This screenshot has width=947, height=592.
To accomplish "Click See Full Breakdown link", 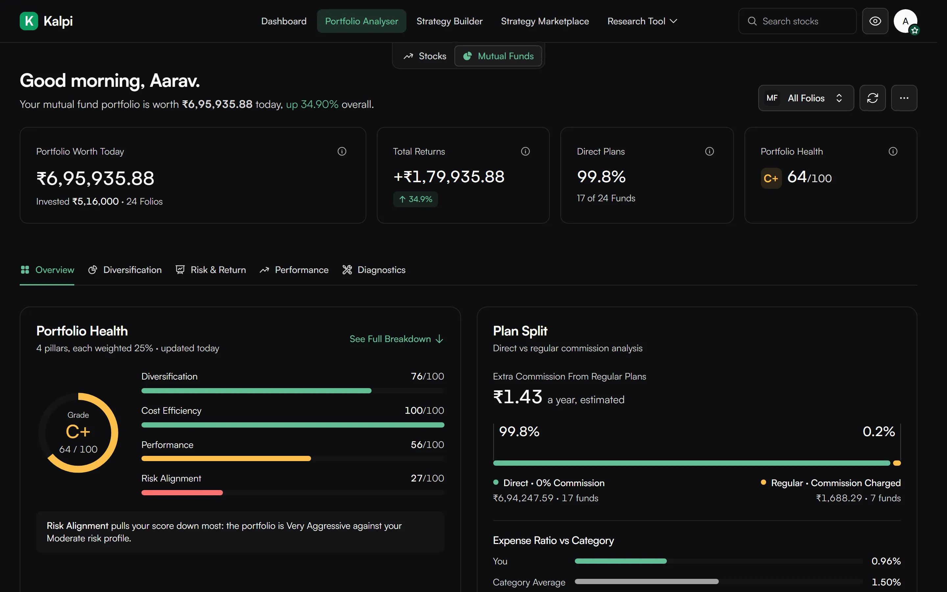I will (397, 339).
